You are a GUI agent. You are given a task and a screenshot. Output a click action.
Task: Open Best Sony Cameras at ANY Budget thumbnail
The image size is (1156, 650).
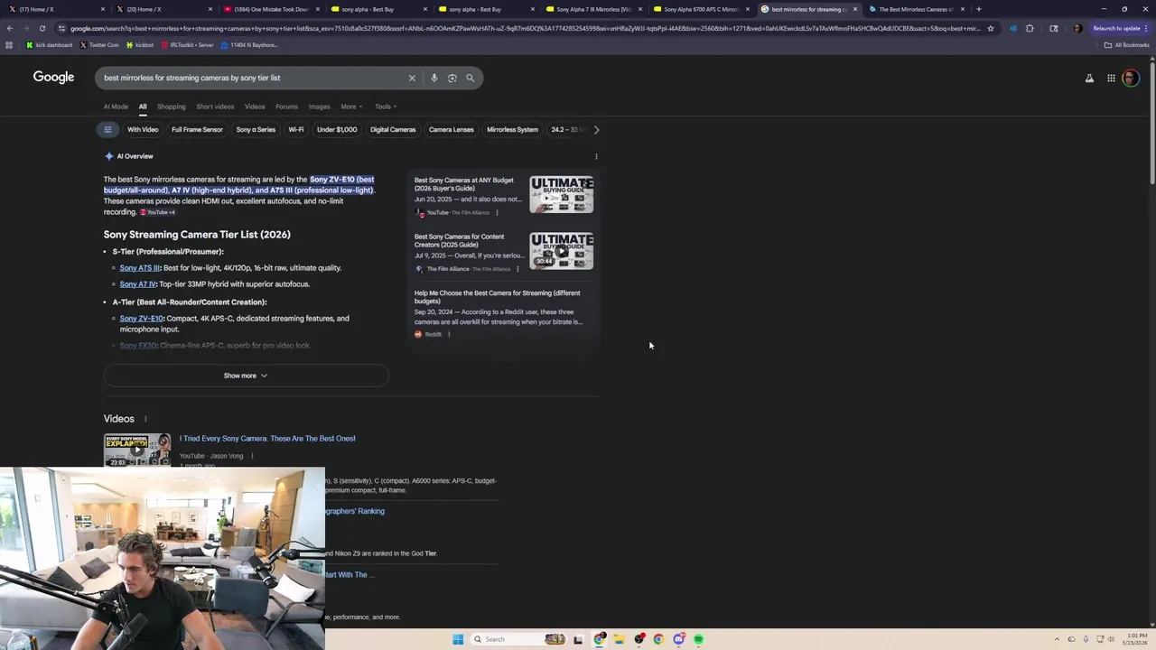pyautogui.click(x=562, y=194)
